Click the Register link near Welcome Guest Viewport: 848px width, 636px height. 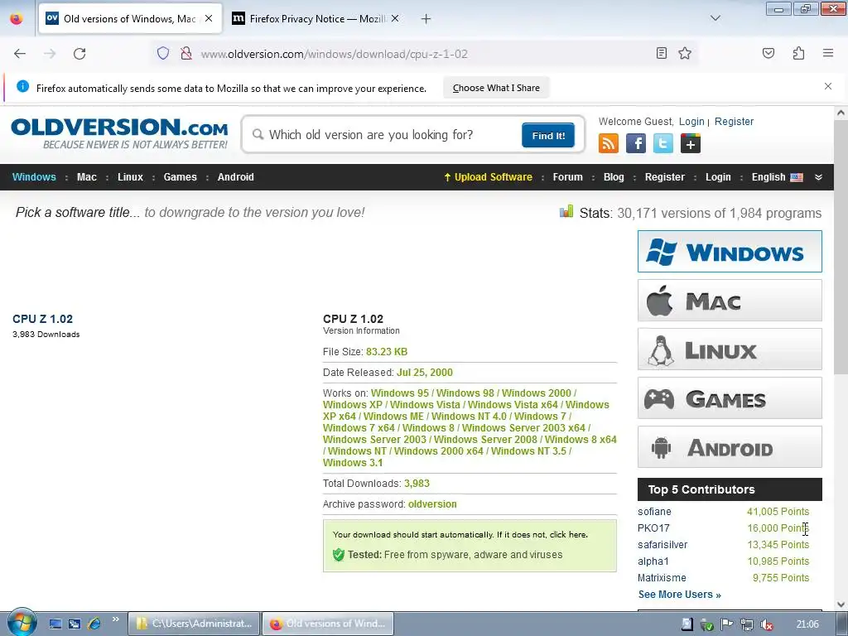pyautogui.click(x=734, y=122)
